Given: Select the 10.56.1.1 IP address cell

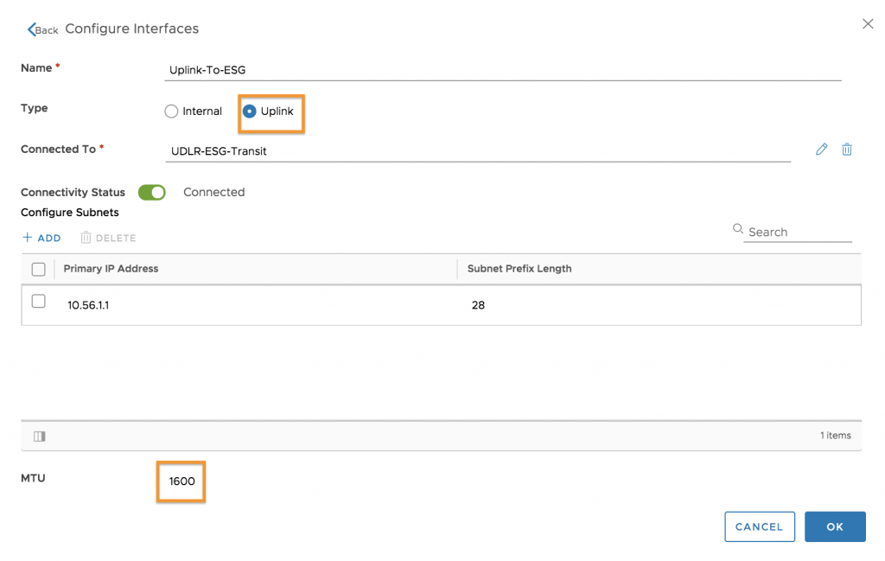Looking at the screenshot, I should [x=89, y=305].
